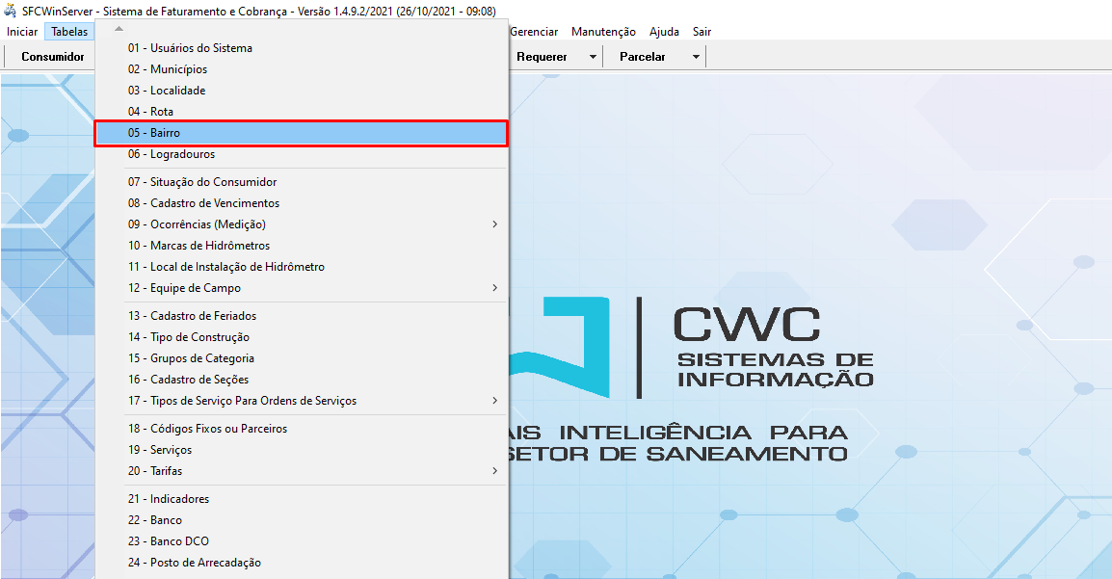Choose 01 - Usuários do Sistema
Screen dimensions: 1112x579
point(190,48)
